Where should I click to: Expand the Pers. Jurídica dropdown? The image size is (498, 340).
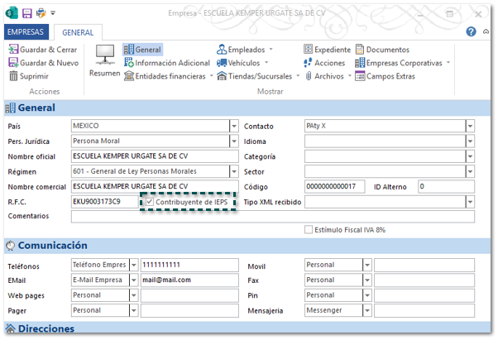(234, 141)
